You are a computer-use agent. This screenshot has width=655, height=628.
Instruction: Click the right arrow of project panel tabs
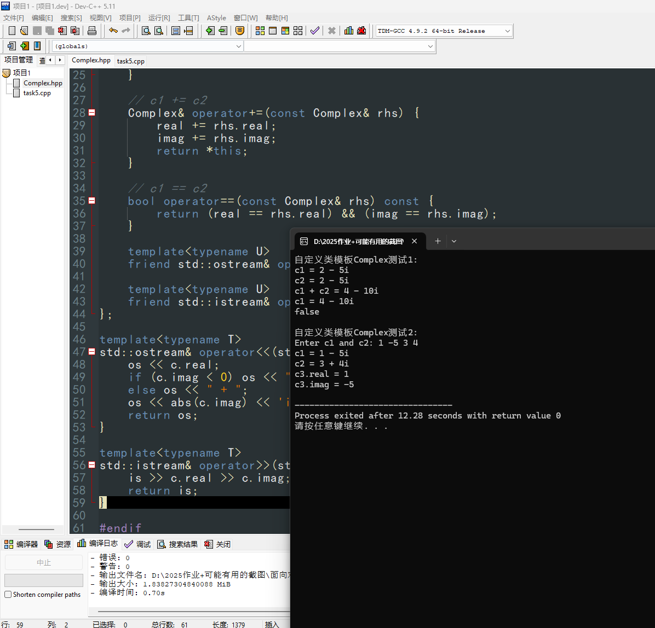click(60, 60)
